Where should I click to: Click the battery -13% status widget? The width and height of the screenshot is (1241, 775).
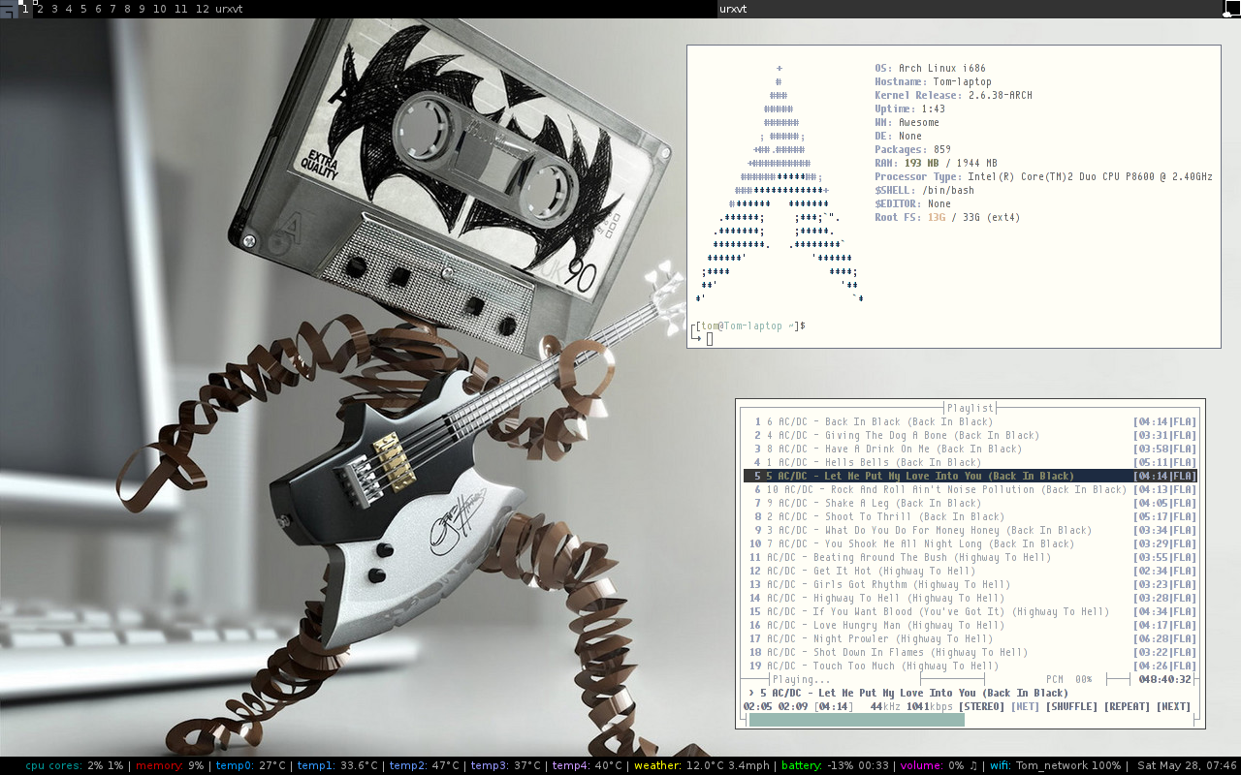pos(833,765)
